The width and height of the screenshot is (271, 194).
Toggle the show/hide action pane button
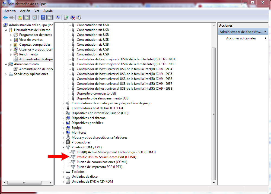click(49, 18)
